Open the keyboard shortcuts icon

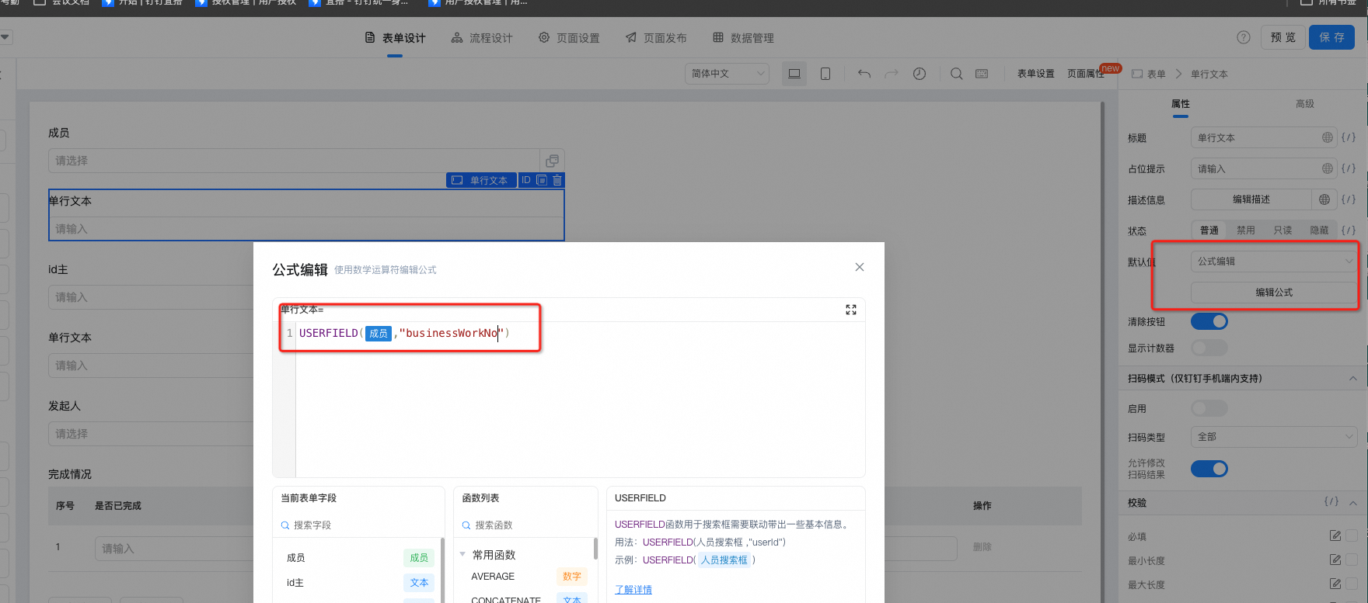(x=982, y=74)
